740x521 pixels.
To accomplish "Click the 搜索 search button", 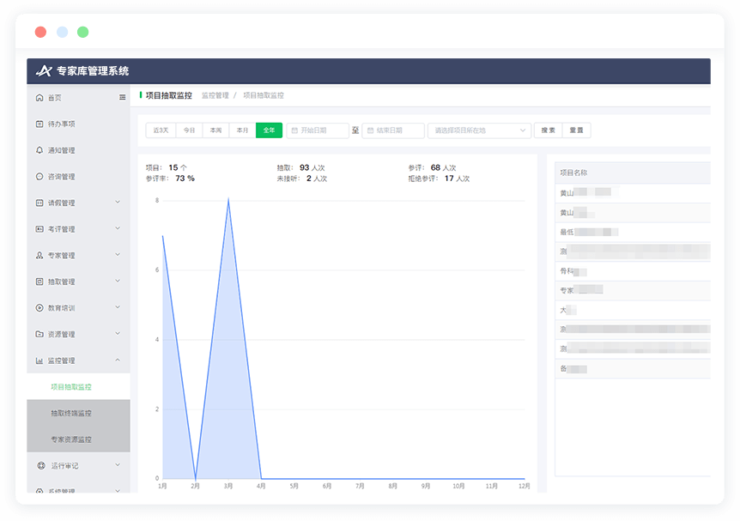I will 548,130.
